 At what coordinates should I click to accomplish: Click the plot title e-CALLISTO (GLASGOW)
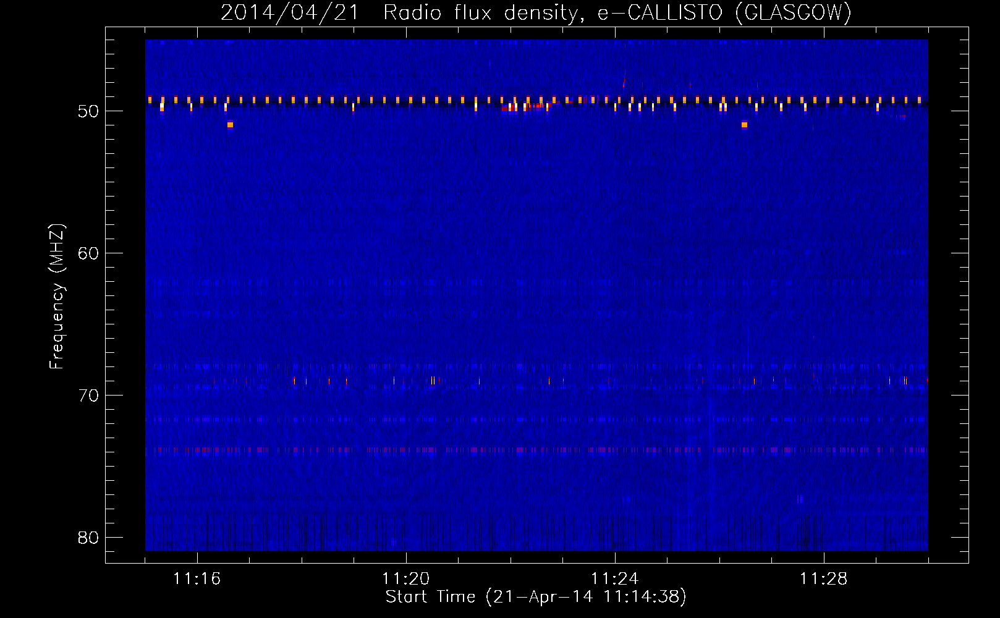click(x=724, y=12)
